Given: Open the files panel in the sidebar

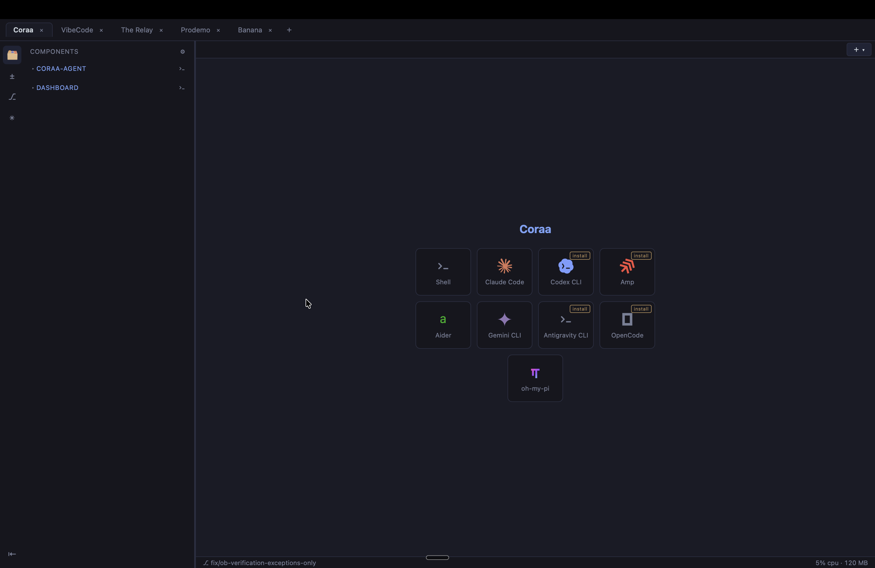Looking at the screenshot, I should (x=12, y=55).
